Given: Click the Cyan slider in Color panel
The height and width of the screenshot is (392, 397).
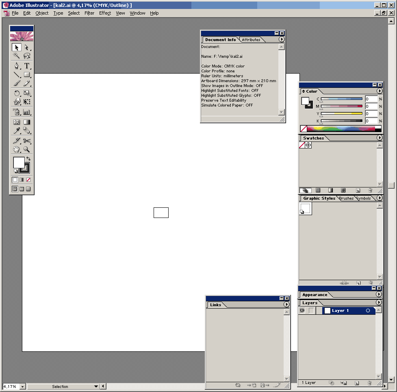Looking at the screenshot, I should (342, 99).
